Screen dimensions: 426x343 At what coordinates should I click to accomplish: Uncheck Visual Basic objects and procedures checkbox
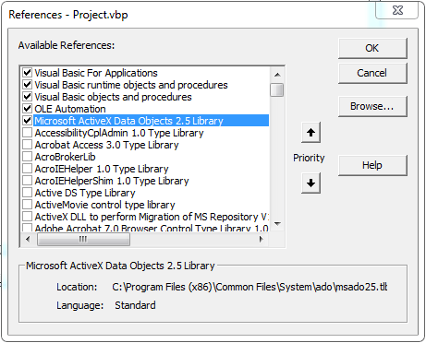(27, 97)
